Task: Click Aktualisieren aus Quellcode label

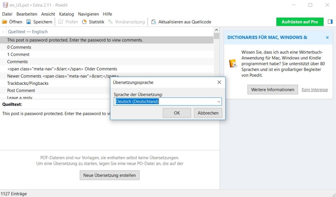Action: click(x=185, y=22)
